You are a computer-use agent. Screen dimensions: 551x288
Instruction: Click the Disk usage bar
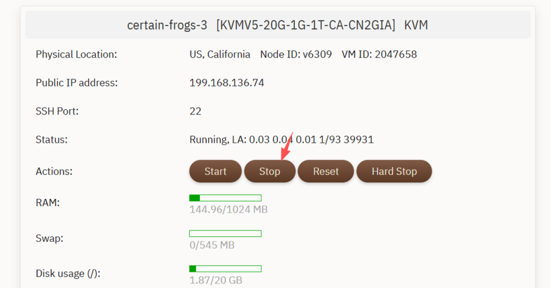click(225, 269)
